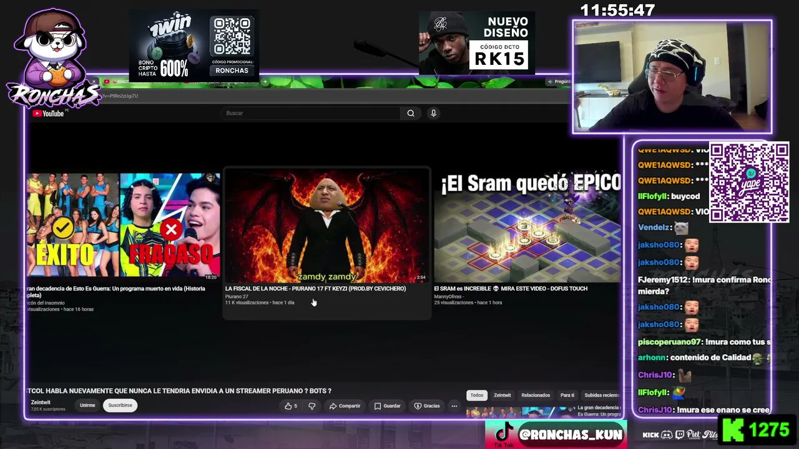
Task: Open the Zeintwit channel name
Action: pos(41,402)
